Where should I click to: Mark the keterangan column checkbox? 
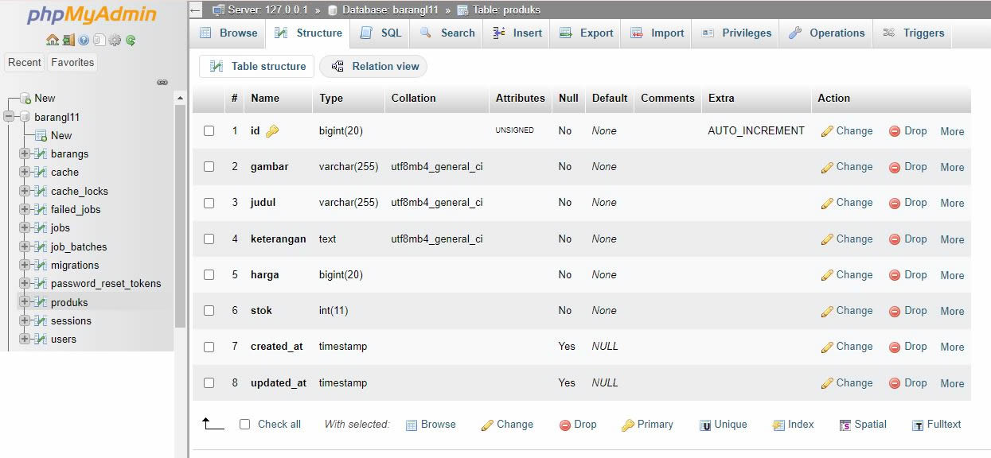(x=209, y=239)
